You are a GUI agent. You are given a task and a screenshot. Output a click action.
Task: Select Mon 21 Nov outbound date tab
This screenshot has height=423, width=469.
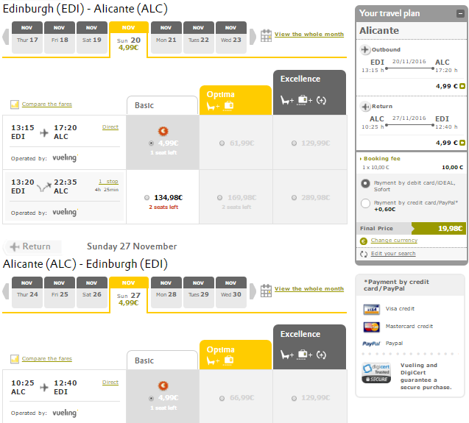coord(166,35)
